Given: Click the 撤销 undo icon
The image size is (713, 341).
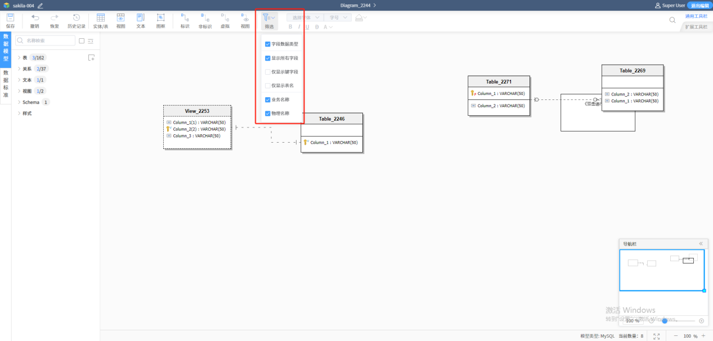Looking at the screenshot, I should click(x=35, y=18).
